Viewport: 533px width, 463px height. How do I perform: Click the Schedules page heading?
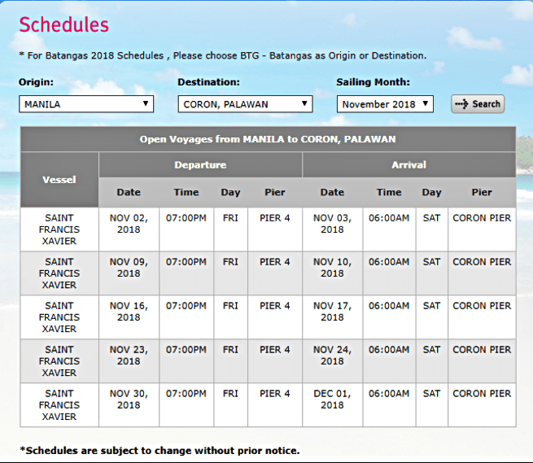tap(63, 24)
